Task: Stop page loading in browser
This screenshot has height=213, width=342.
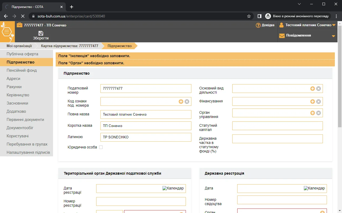Action: pyautogui.click(x=23, y=16)
